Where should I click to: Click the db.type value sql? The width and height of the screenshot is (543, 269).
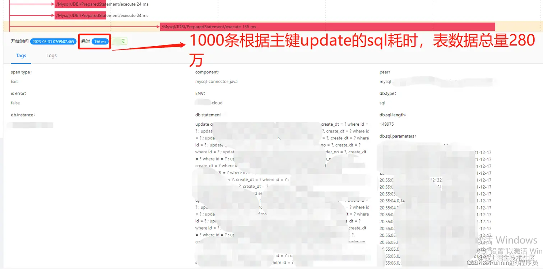[381, 103]
